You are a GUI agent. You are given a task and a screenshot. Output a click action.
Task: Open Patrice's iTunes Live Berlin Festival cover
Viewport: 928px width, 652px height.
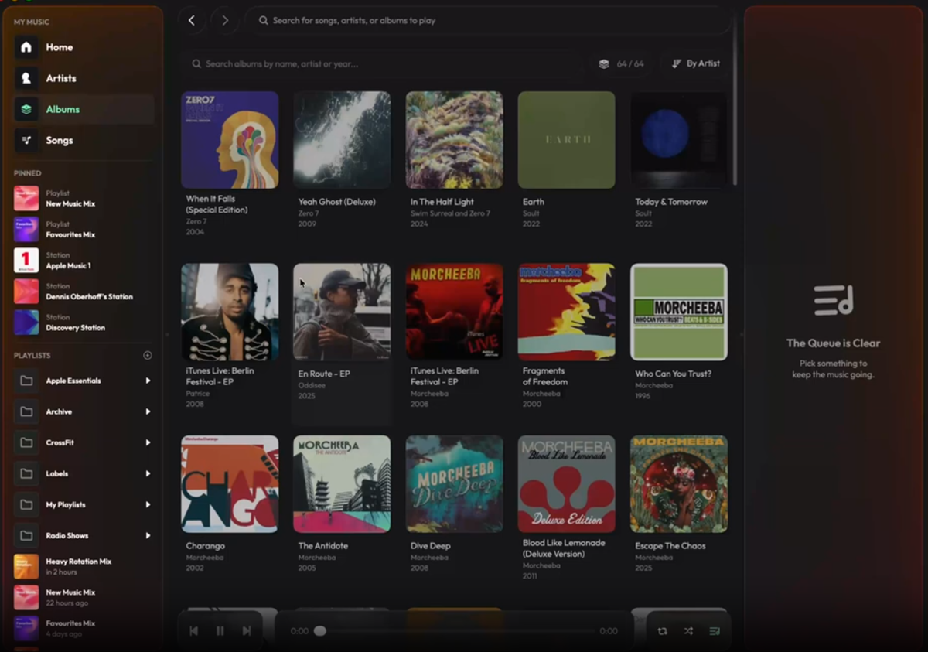coord(230,312)
